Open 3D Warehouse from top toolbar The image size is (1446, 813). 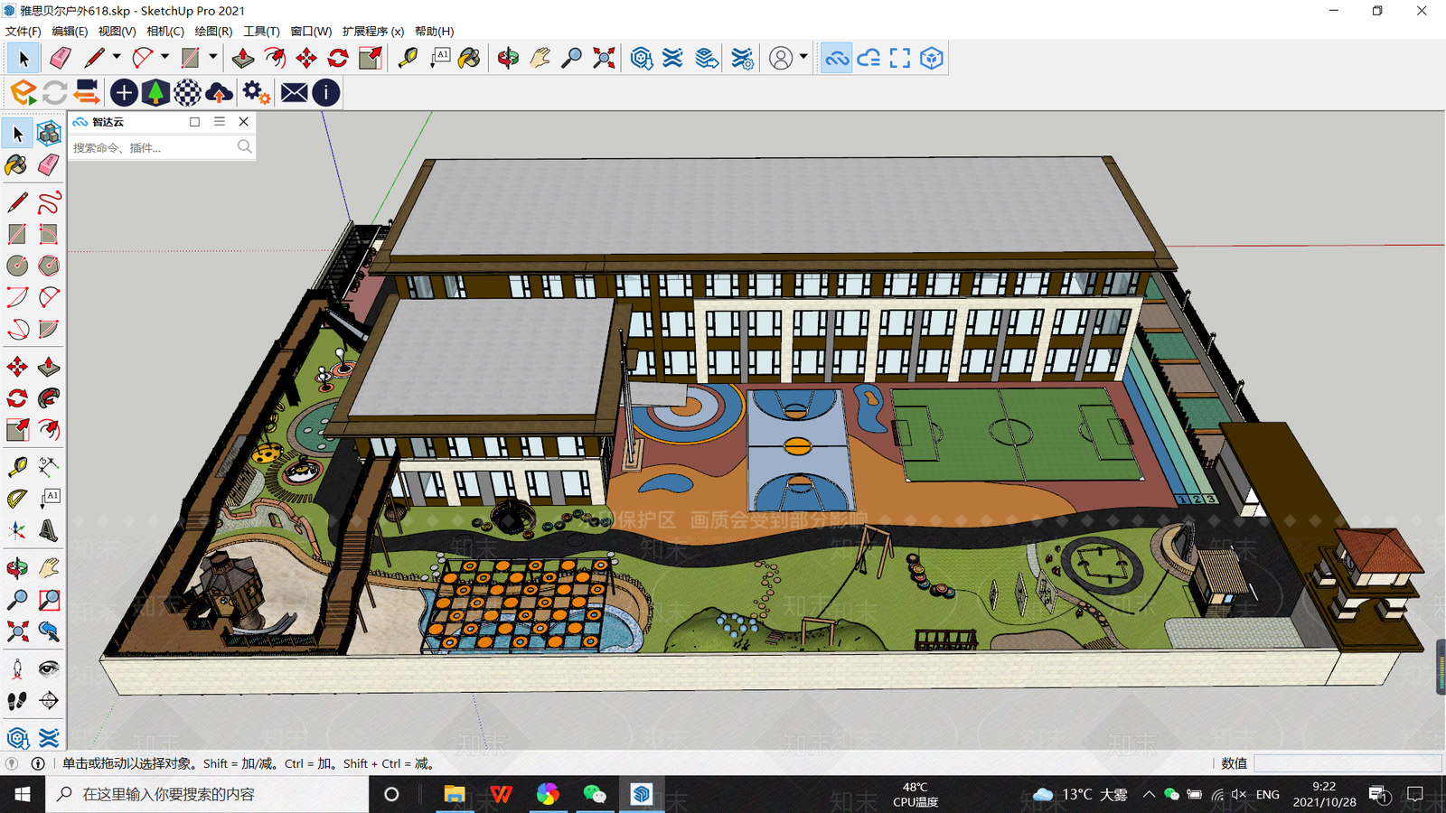[642, 59]
